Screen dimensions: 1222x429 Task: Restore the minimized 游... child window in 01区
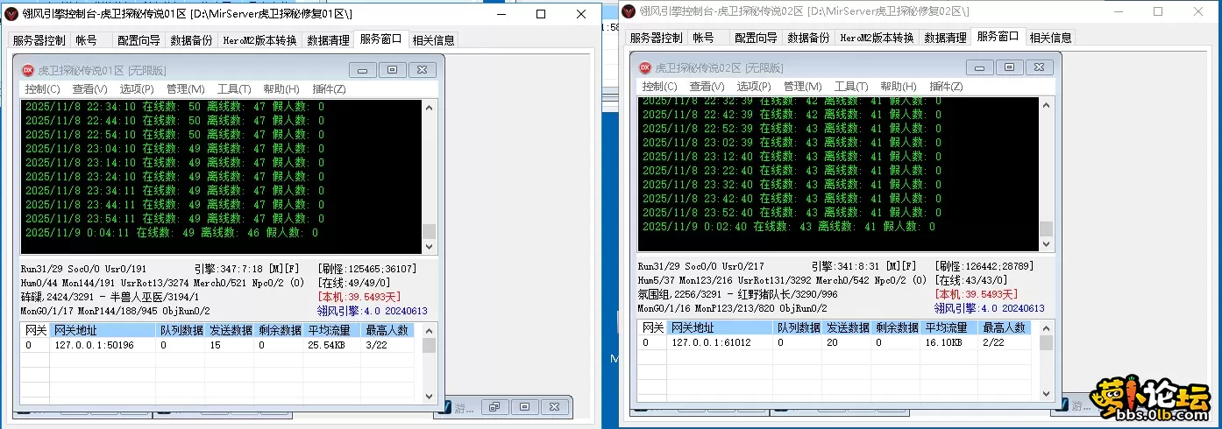coord(495,407)
